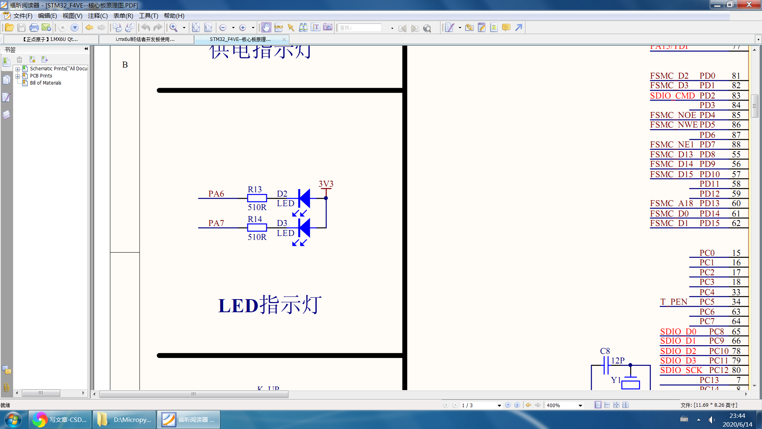
Task: Open search with the binoculars icon
Action: click(427, 27)
